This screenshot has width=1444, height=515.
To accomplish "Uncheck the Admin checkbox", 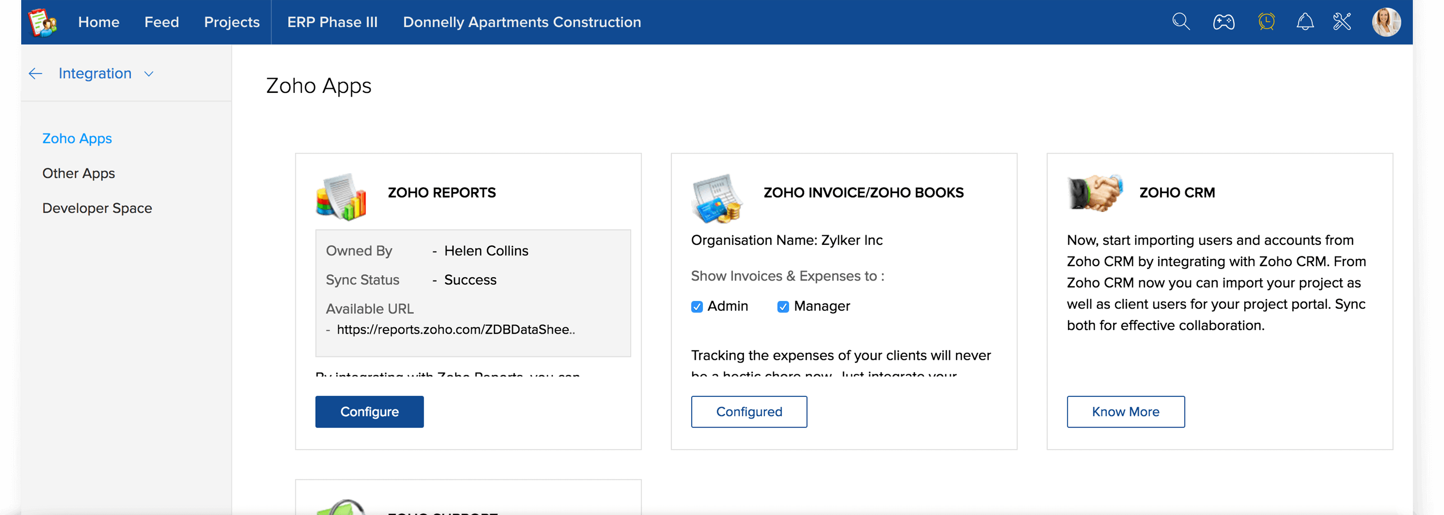I will tap(697, 307).
